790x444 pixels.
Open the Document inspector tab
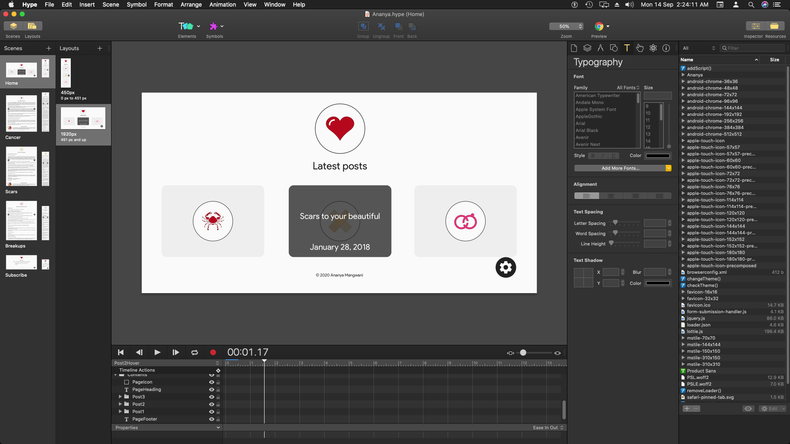point(574,48)
